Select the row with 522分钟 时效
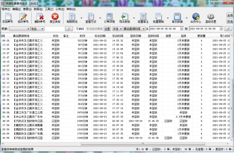 pyautogui.click(x=116, y=40)
